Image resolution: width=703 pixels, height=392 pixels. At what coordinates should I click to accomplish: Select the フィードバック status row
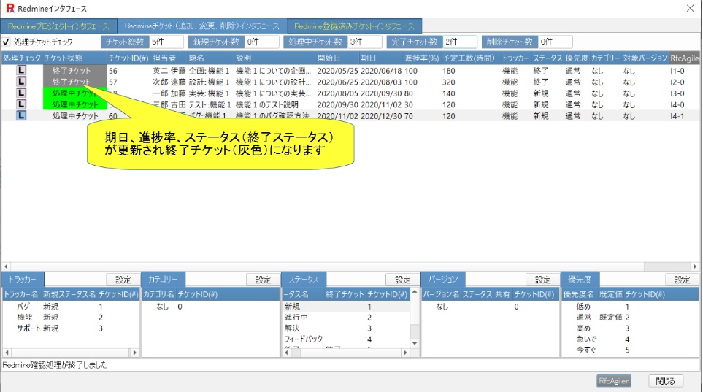[x=346, y=339]
